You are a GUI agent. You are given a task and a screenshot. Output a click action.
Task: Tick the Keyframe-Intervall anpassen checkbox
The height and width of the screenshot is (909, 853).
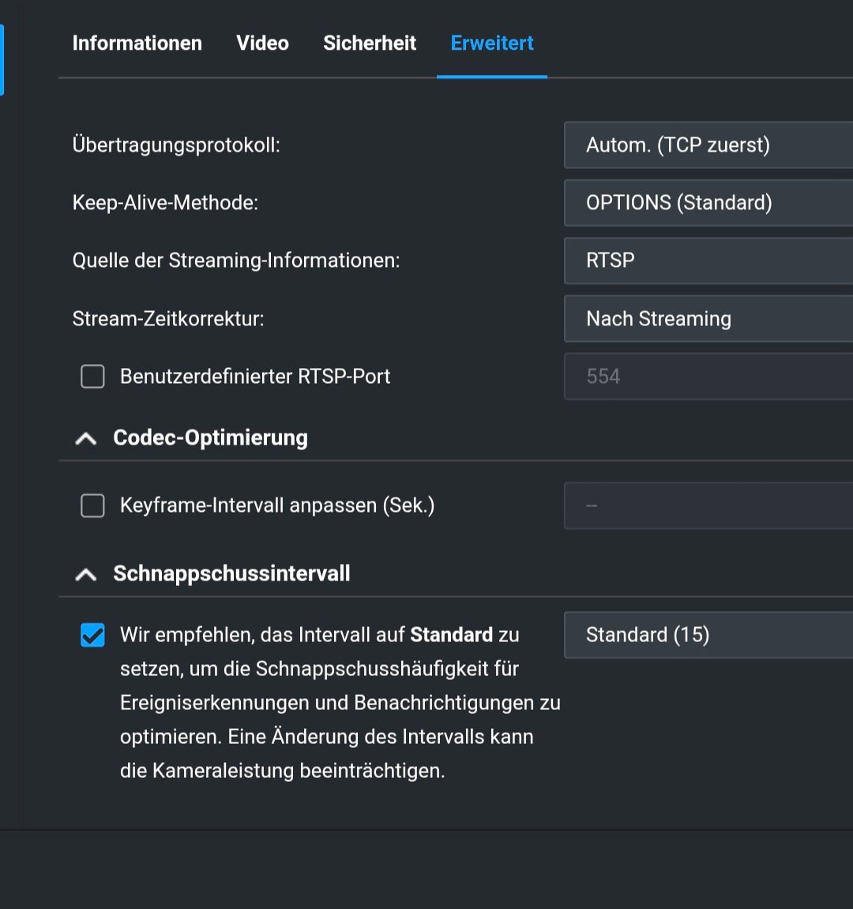[x=92, y=505]
